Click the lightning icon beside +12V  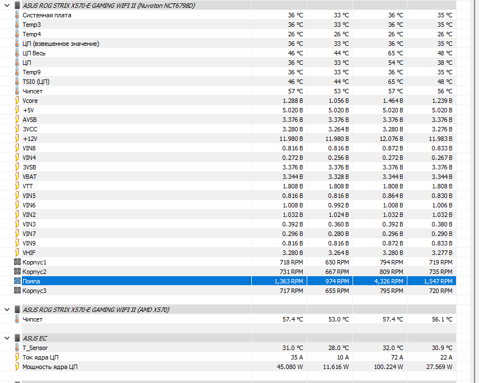[17, 139]
